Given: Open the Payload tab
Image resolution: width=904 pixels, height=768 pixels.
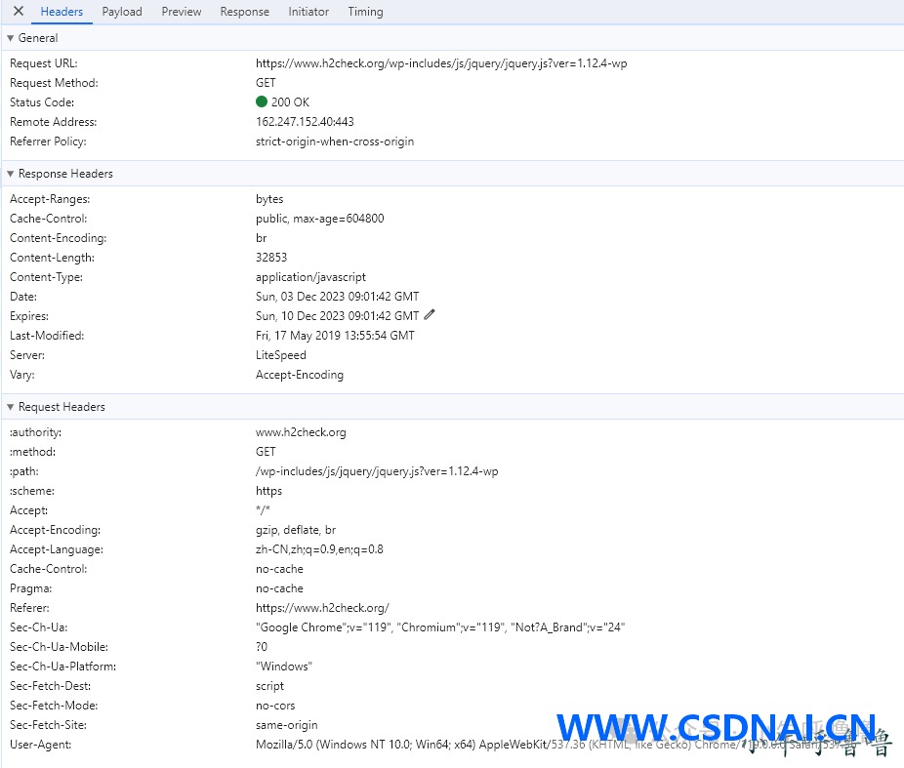Looking at the screenshot, I should coord(122,12).
